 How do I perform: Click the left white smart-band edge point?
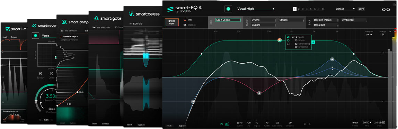tap(202, 54)
